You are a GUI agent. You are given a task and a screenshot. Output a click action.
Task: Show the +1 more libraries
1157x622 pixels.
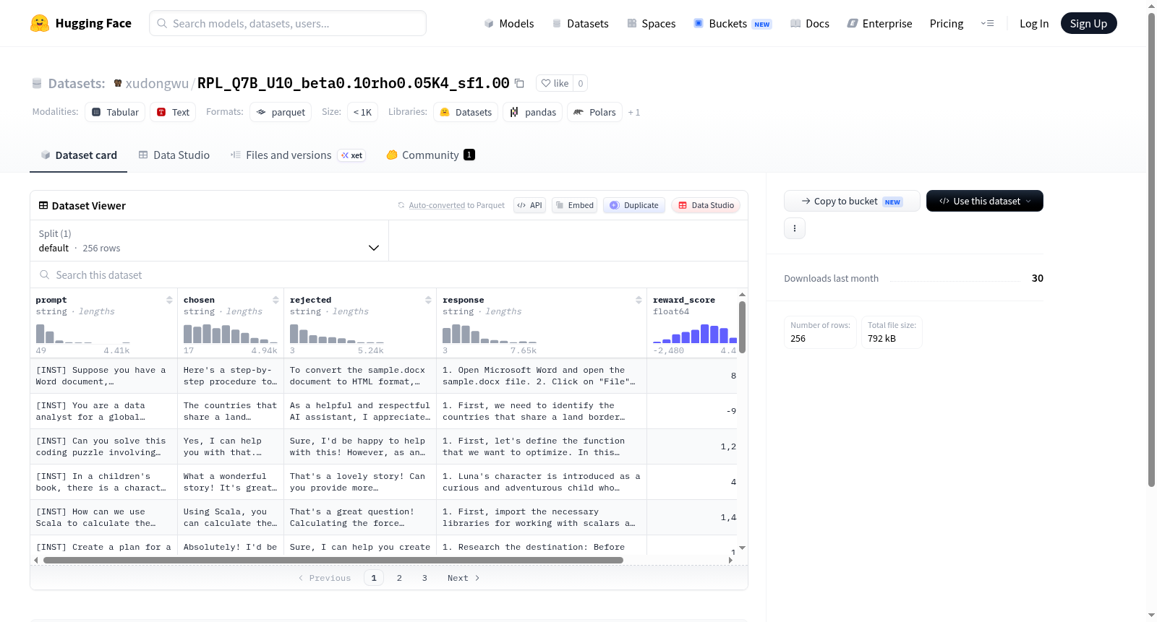click(634, 112)
